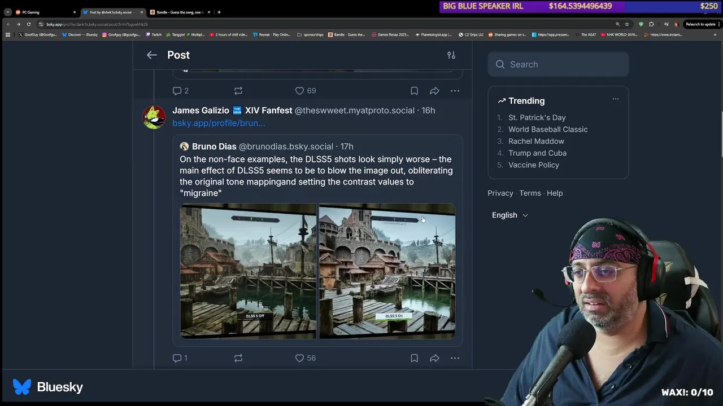Open the NHK WORLD-JAPAN bookmark

click(x=619, y=34)
